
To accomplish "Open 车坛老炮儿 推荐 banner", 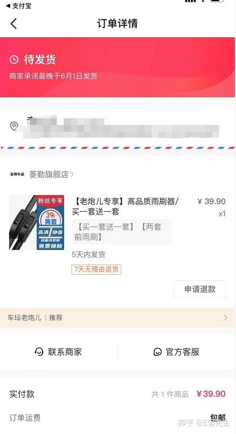I will click(118, 317).
